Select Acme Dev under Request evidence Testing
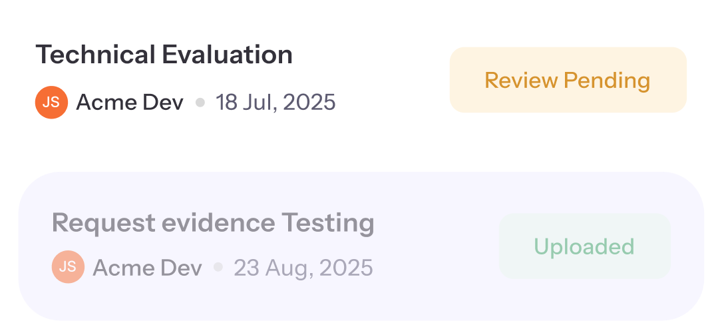This screenshot has height=321, width=722. point(147,268)
